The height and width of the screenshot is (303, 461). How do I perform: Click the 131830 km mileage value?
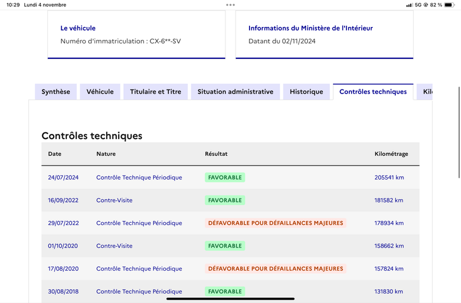pos(388,291)
